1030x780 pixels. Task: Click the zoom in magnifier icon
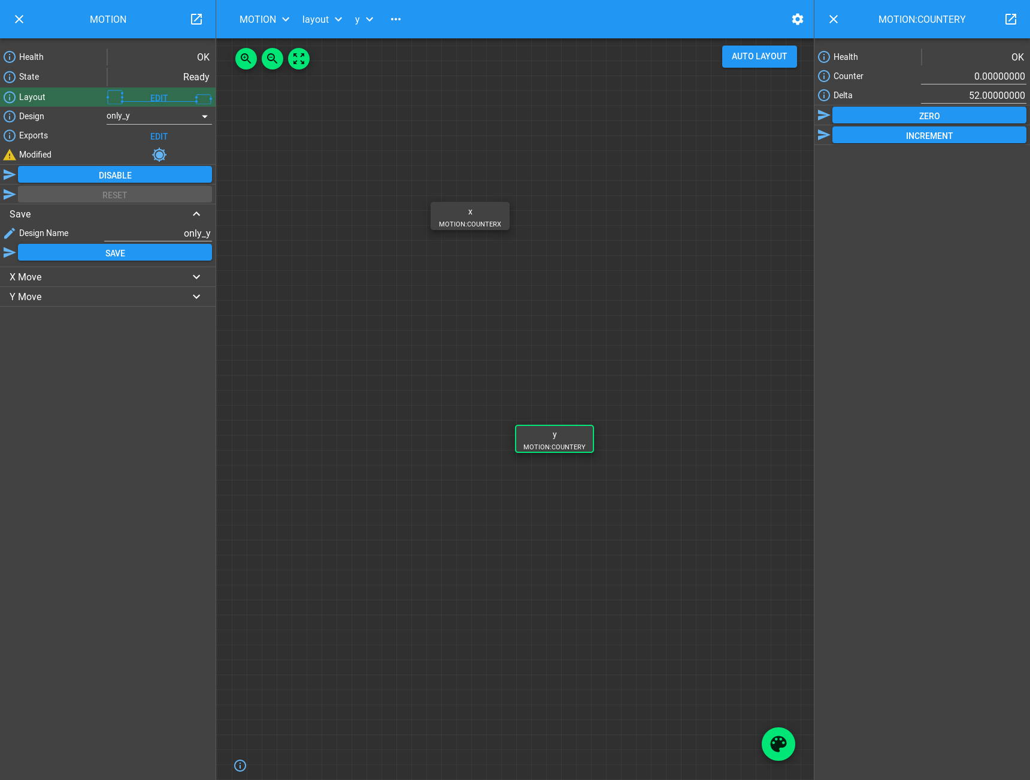(246, 59)
